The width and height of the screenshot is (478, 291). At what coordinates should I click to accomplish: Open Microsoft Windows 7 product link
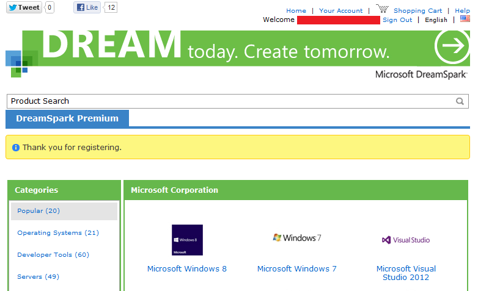click(x=297, y=269)
